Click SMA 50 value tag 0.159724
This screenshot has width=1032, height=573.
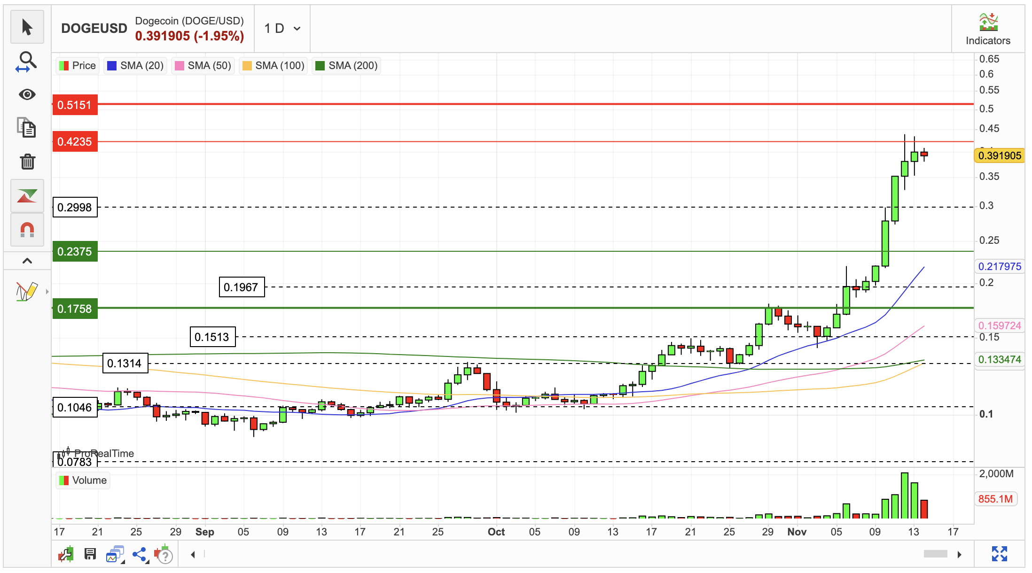point(1000,325)
